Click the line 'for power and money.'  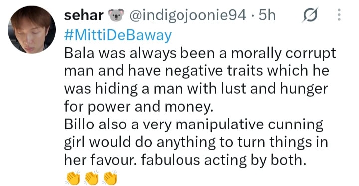[139, 107]
